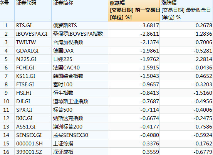This screenshot has width=213, height=155.
Task: Select name 纳斯达克指数
Action: [68, 118]
